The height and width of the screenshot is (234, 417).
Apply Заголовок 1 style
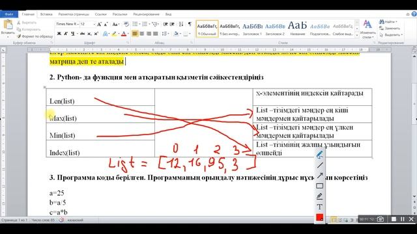coord(252,29)
